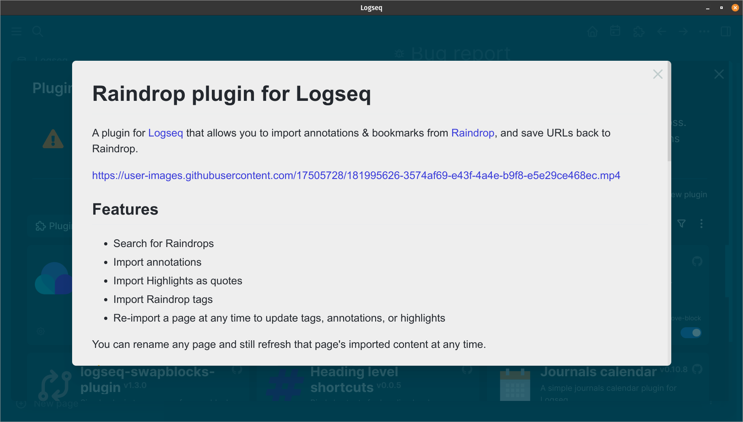Click the swap arrows icon on logseq-swapblocks-plugin

(55, 384)
